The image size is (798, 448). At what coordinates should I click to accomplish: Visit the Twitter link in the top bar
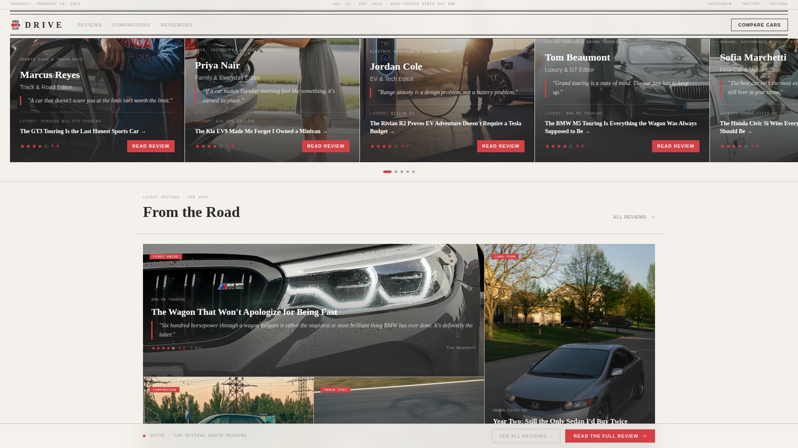(x=750, y=4)
